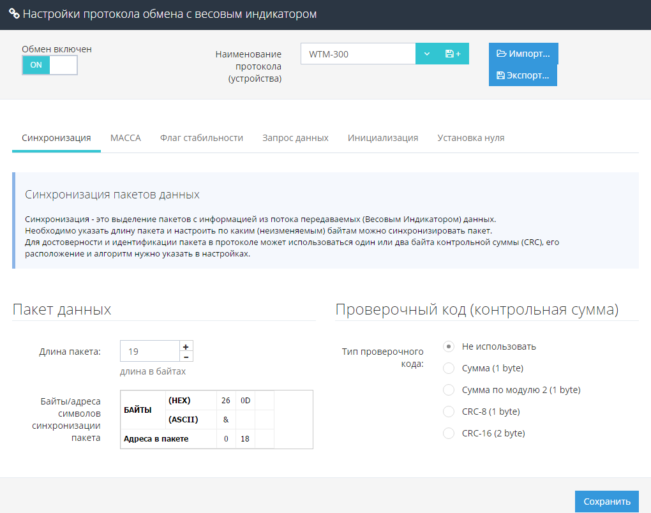Increase packet length with plus stepper

click(186, 346)
